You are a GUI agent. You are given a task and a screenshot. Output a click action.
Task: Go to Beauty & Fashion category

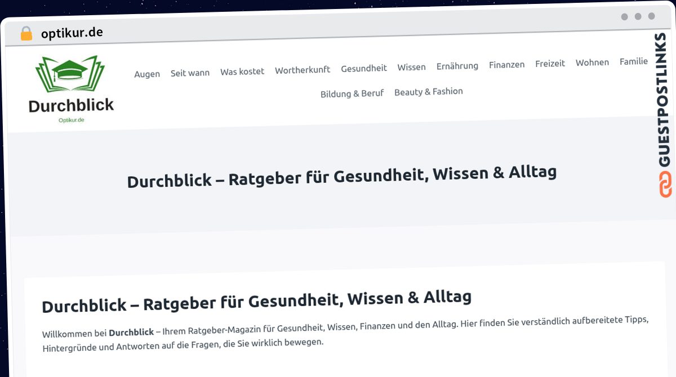tap(429, 91)
